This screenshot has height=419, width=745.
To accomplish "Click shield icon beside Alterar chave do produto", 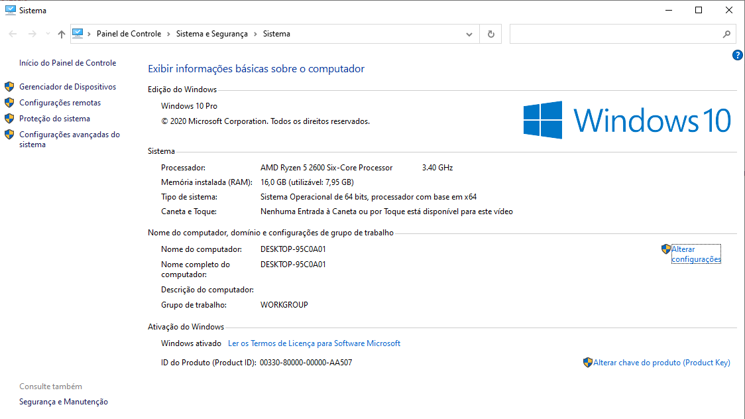I will 588,363.
